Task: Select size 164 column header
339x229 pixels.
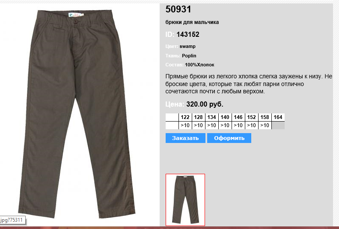Action: [278, 117]
